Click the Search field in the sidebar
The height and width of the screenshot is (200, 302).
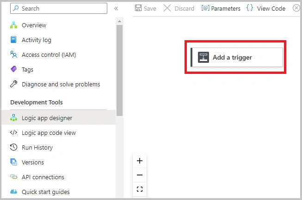[59, 8]
